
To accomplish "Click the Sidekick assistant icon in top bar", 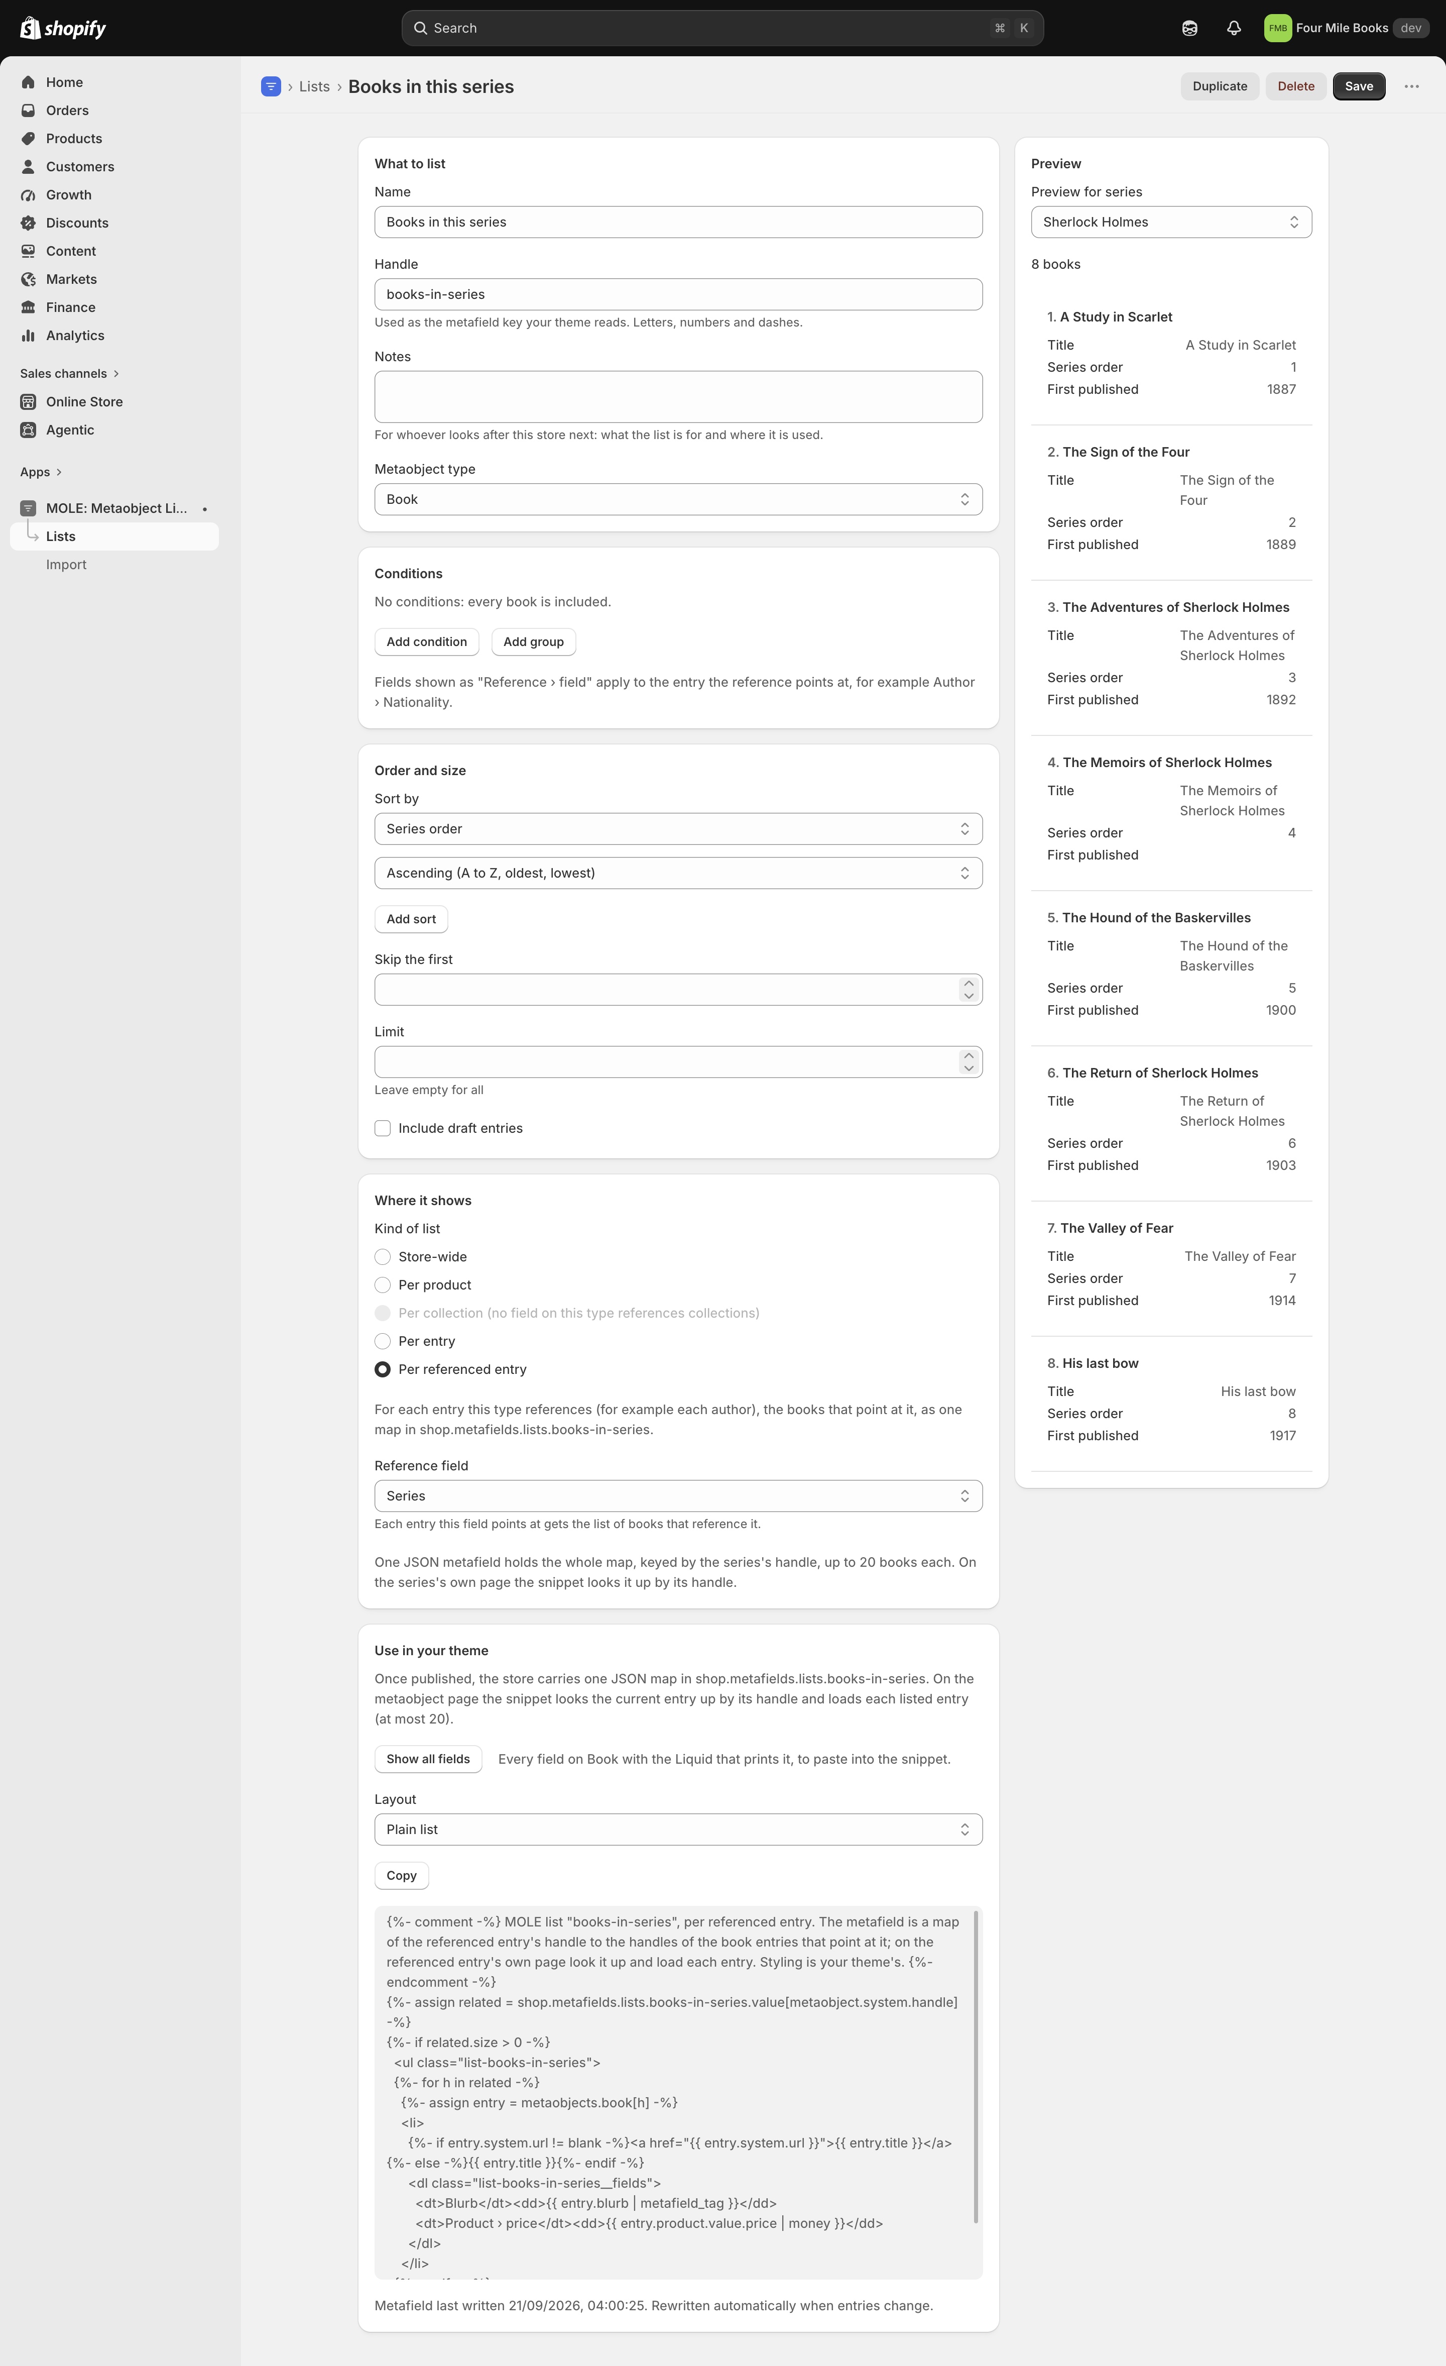I will tap(1190, 28).
